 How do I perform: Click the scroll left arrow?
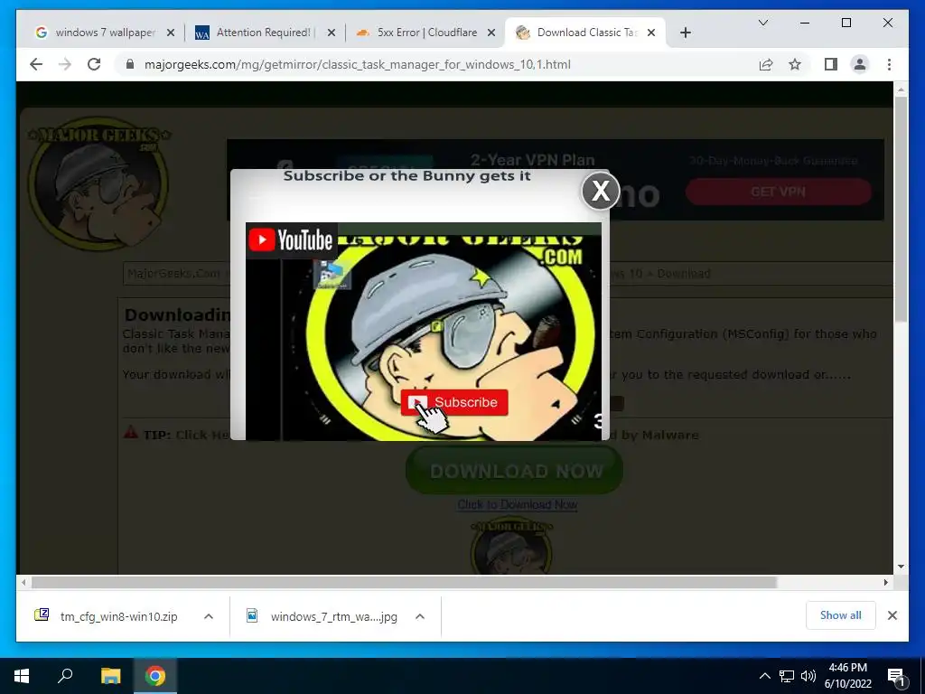tap(23, 583)
